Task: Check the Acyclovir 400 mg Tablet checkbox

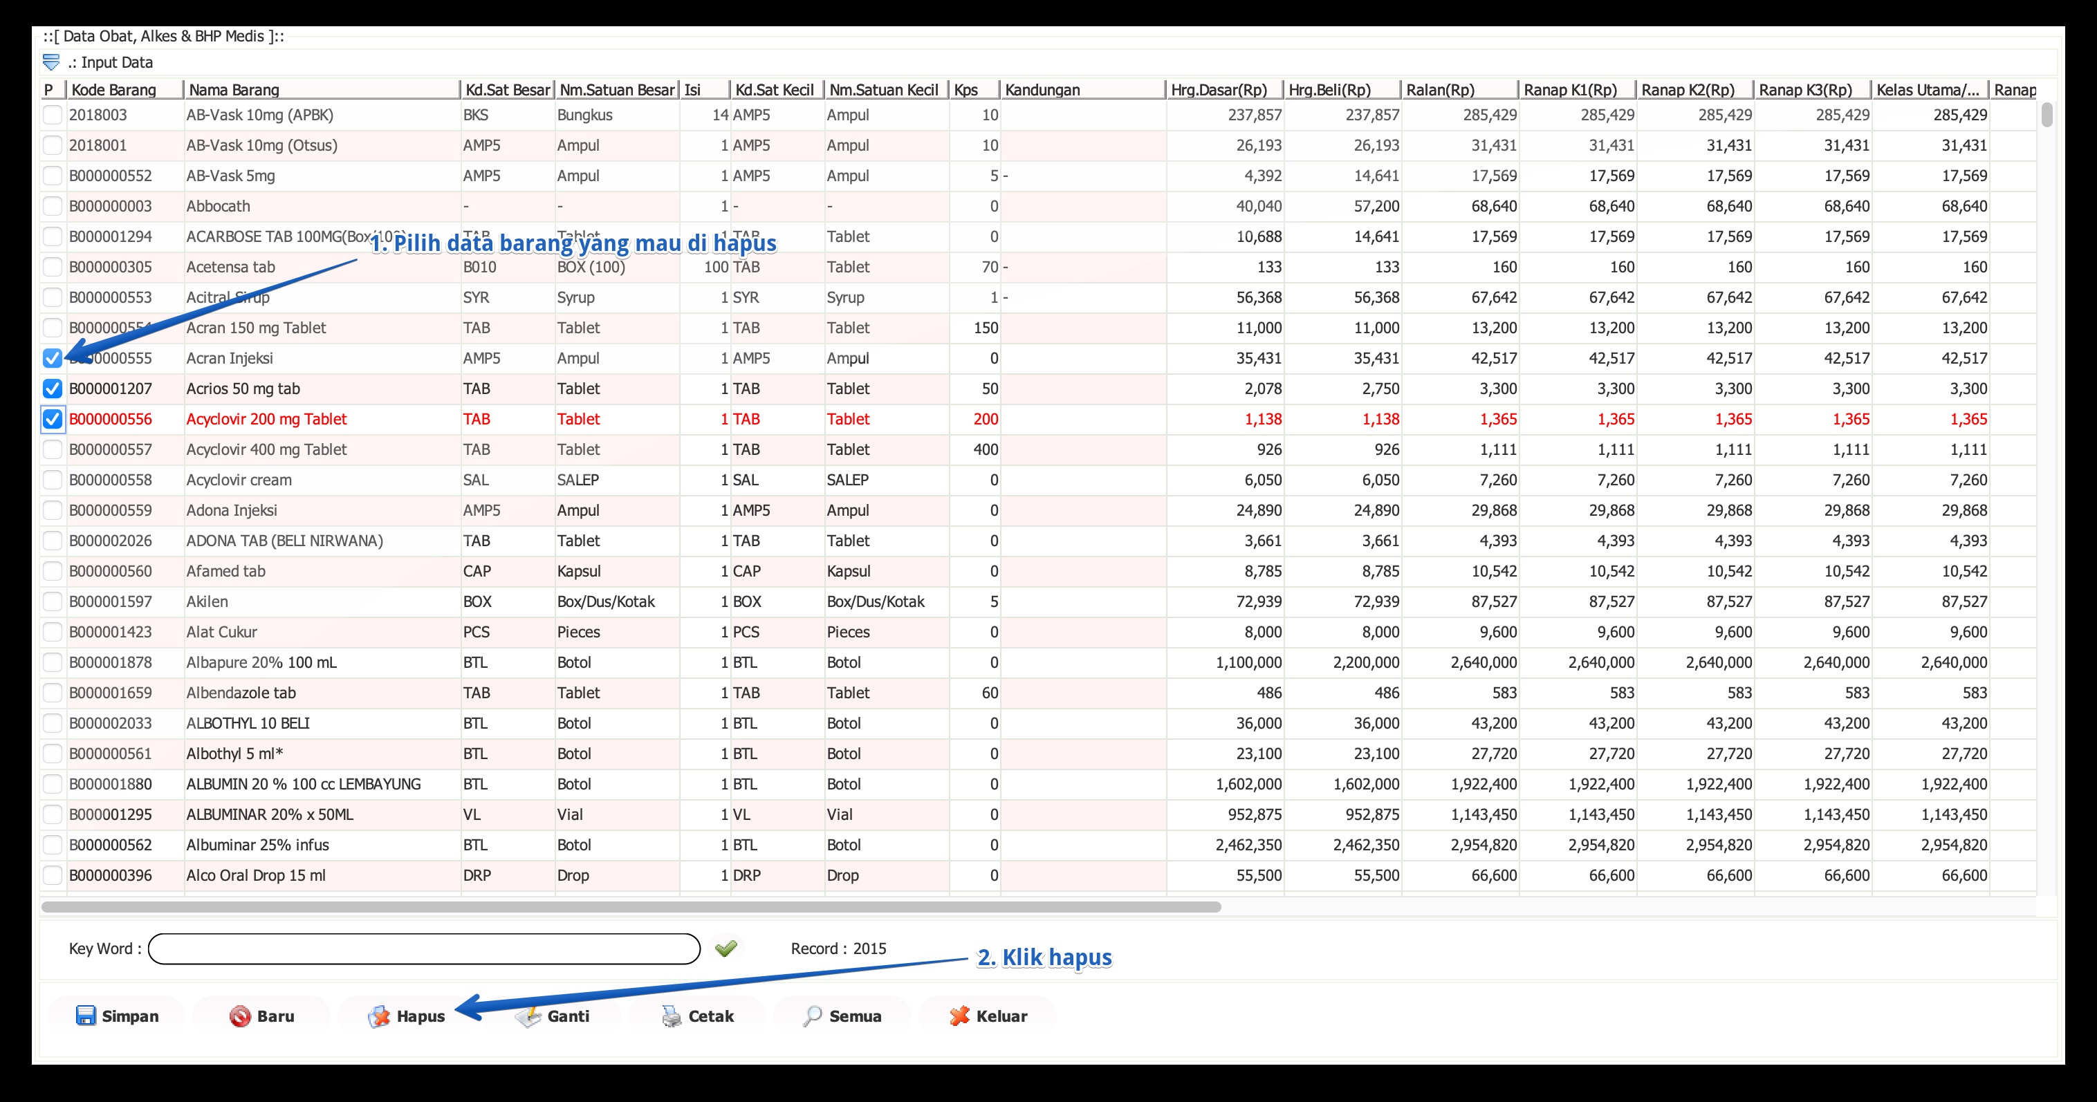Action: [x=52, y=449]
